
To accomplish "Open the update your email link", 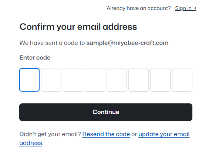I will (164, 134).
